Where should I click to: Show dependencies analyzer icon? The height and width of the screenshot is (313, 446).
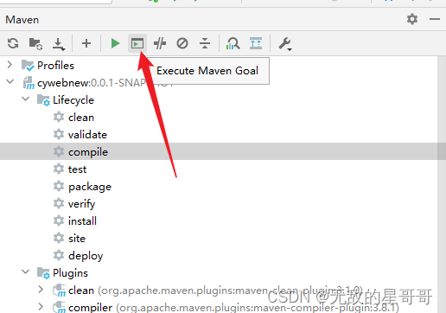[233, 43]
